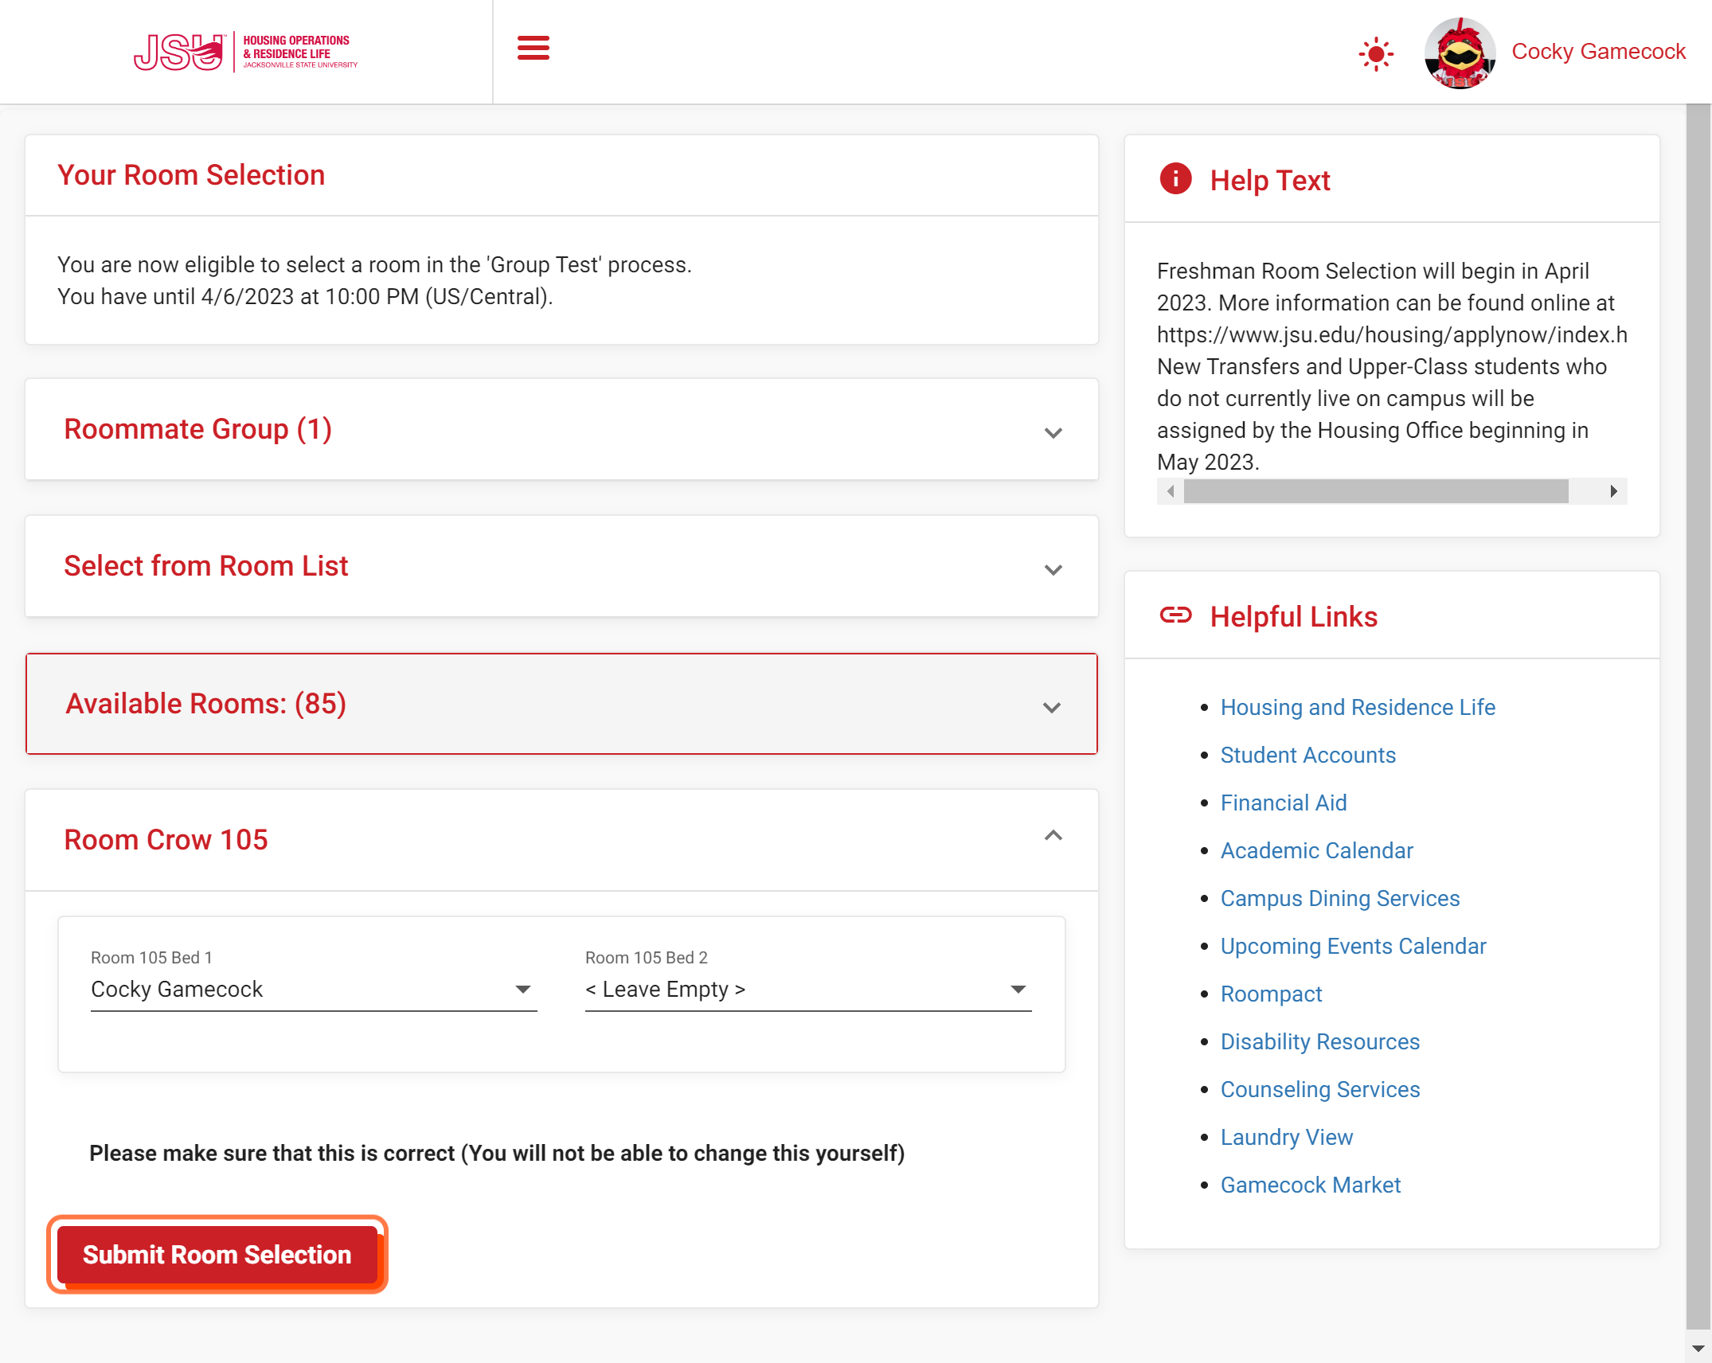The height and width of the screenshot is (1363, 1712).
Task: Open the Academic Calendar link
Action: 1316,850
